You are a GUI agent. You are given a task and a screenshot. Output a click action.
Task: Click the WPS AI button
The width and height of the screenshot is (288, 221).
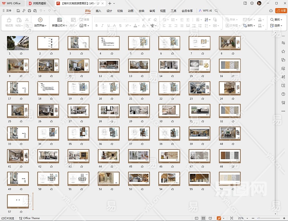click(206, 11)
